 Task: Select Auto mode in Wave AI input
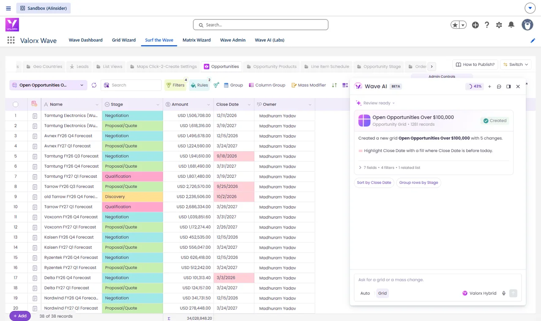pos(365,293)
